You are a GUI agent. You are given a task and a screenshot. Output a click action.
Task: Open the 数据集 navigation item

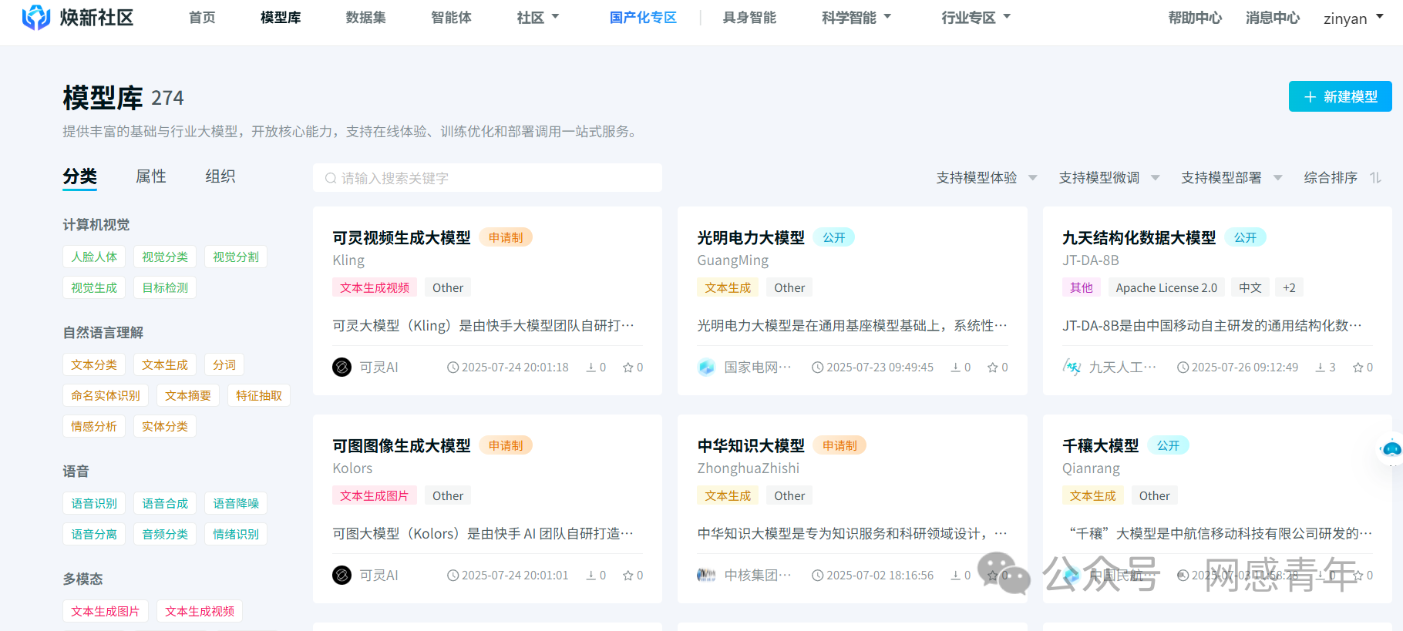(366, 17)
